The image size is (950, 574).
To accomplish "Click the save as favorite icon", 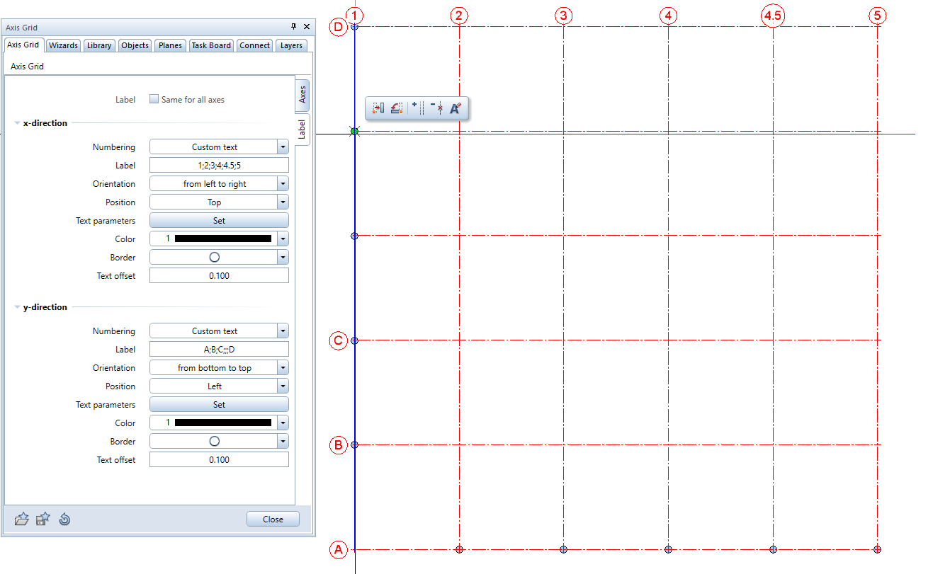I will (43, 520).
